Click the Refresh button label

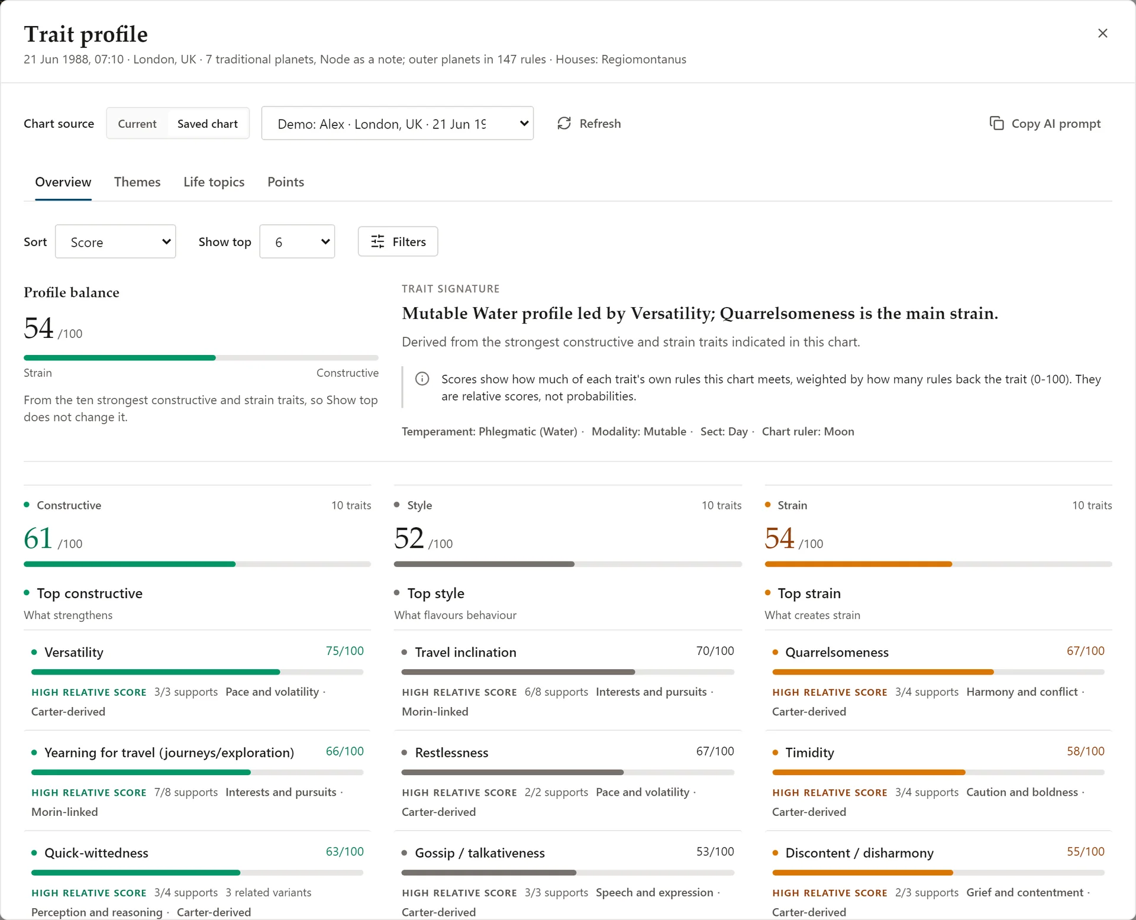tap(600, 124)
